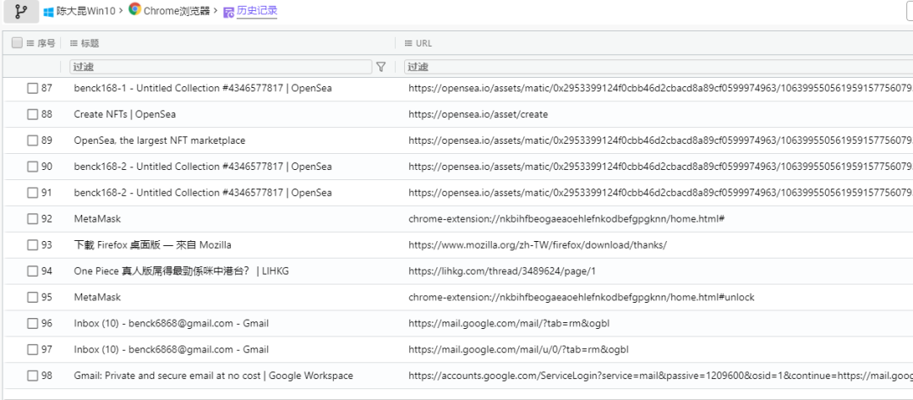The image size is (913, 400).
Task: Select 'OpenSea, the largest NFT marketplace' title
Action: [160, 140]
